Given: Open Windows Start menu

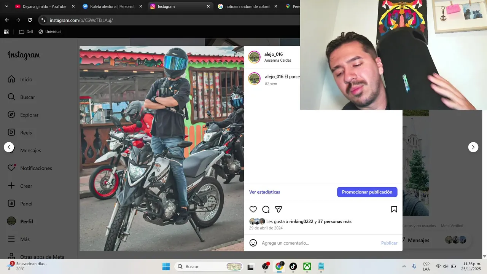Looking at the screenshot, I should pos(166,266).
